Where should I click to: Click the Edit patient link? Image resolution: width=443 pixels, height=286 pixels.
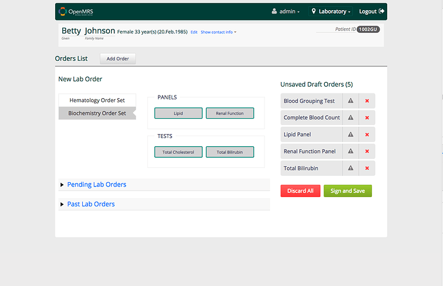[194, 32]
